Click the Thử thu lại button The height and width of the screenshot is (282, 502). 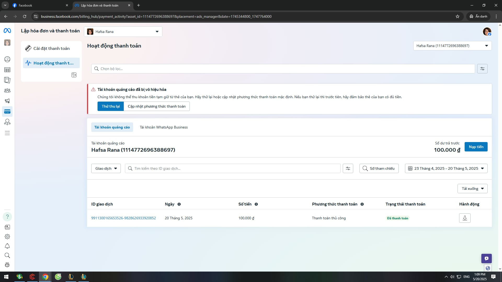[x=111, y=106]
